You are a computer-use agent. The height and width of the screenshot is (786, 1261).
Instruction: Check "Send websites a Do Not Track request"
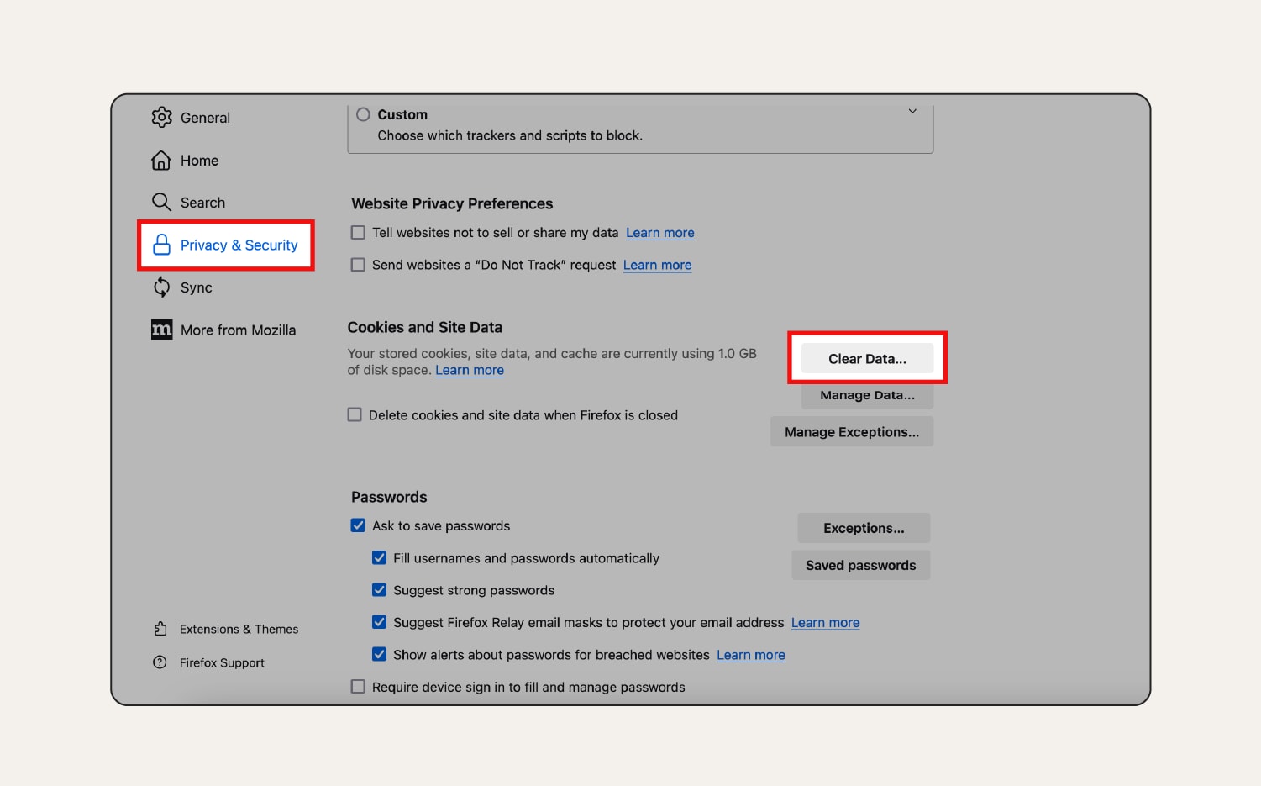click(358, 264)
